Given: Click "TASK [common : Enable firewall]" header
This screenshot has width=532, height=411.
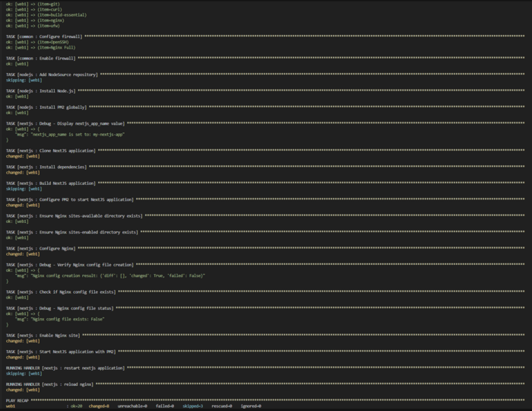Looking at the screenshot, I should tap(41, 59).
